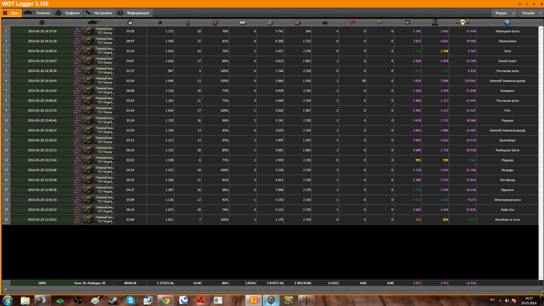Sort by the M bronesite rating icon
The image size is (544, 306).
coord(462,22)
